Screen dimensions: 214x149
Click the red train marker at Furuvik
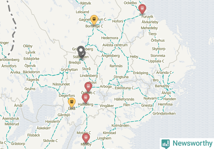pyautogui.click(x=142, y=9)
